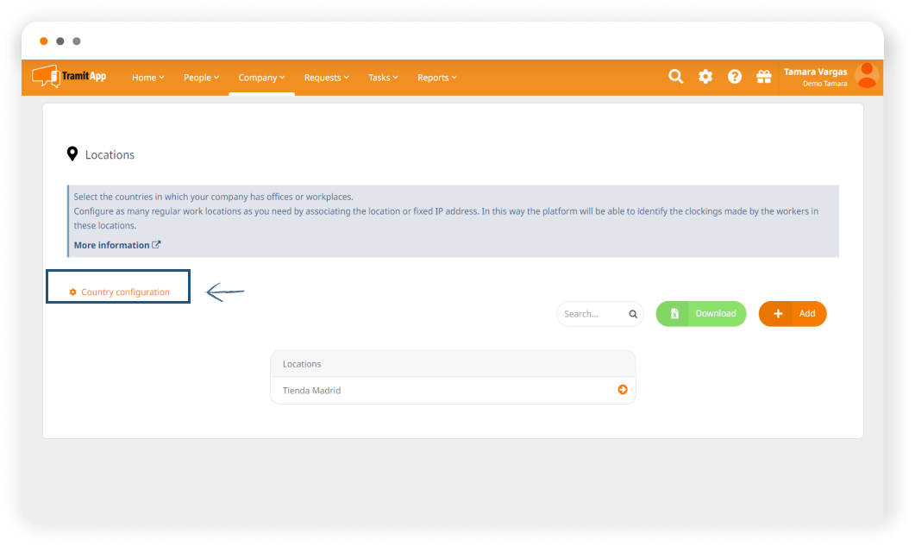Open the search magnifier in the top bar
This screenshot has width=915, height=546.
click(x=676, y=77)
